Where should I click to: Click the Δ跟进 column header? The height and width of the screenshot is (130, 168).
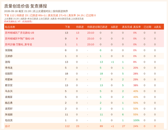coord(114,27)
